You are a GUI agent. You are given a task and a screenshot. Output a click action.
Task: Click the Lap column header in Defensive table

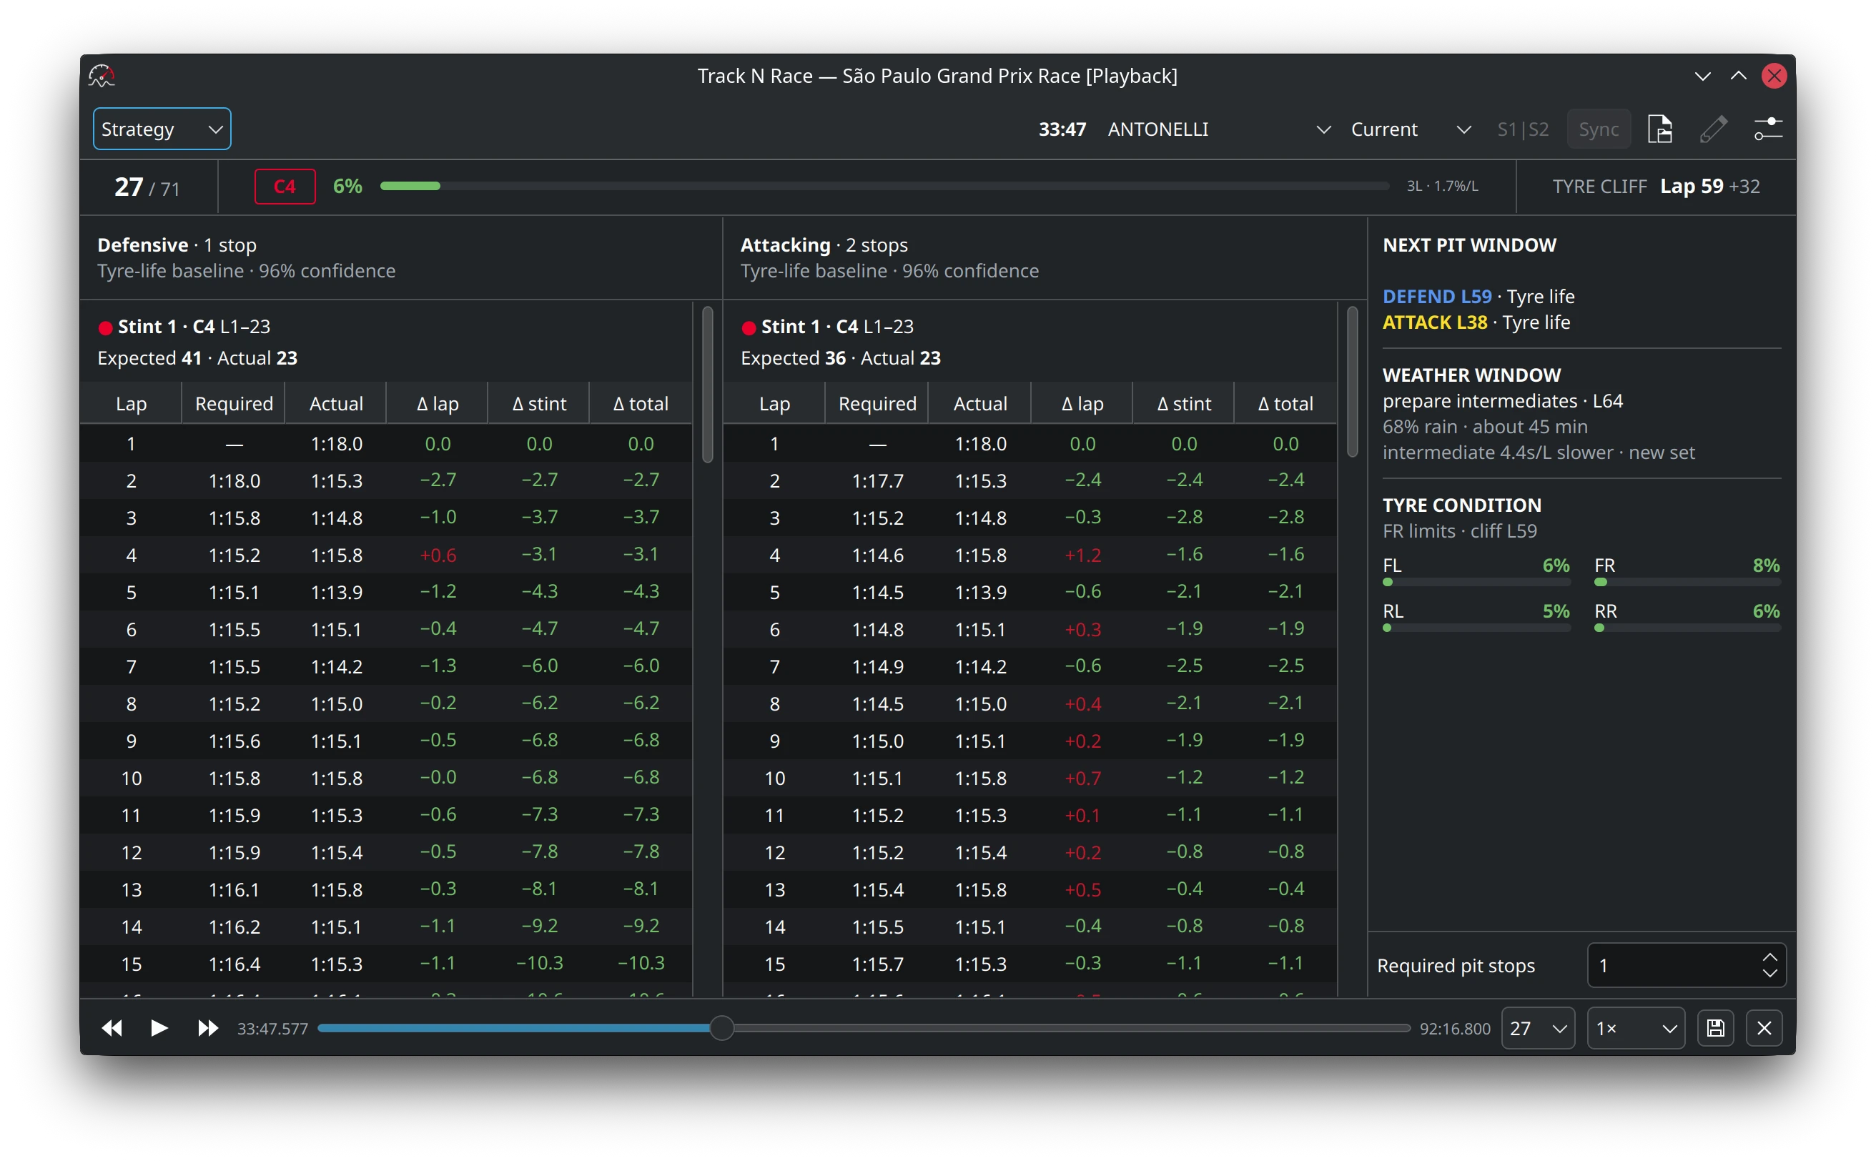[x=132, y=404]
